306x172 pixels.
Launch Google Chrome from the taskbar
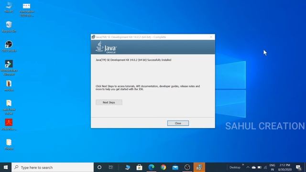click(164, 167)
